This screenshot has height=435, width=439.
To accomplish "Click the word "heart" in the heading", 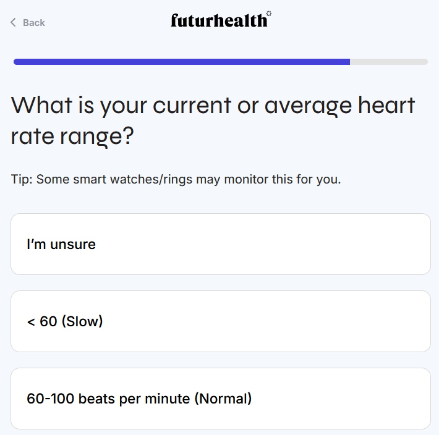I will [386, 106].
